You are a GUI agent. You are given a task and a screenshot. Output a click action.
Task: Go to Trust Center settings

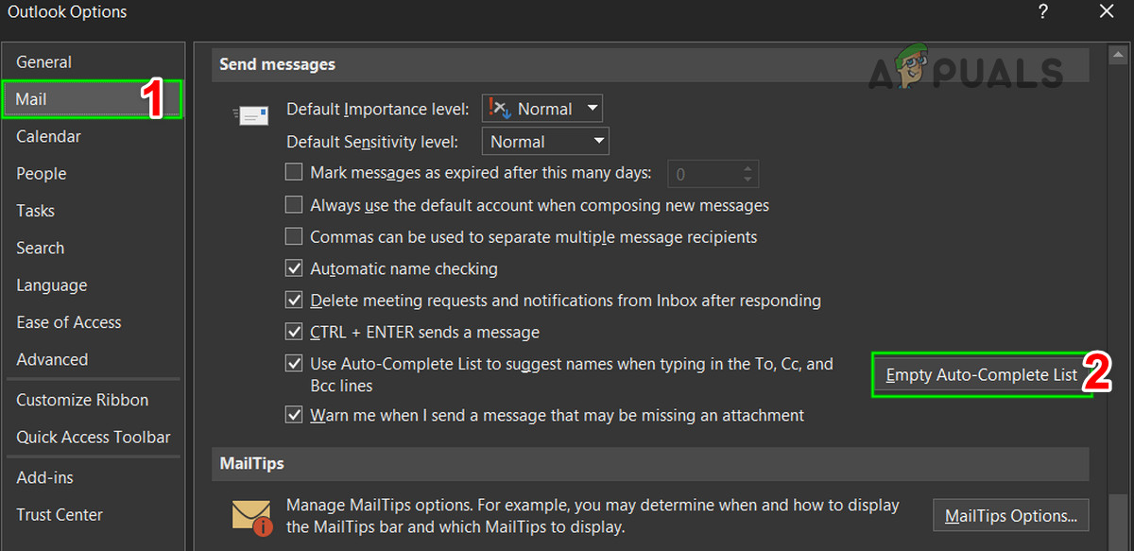60,515
